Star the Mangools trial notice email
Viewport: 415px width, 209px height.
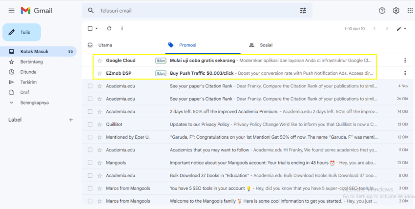100,163
